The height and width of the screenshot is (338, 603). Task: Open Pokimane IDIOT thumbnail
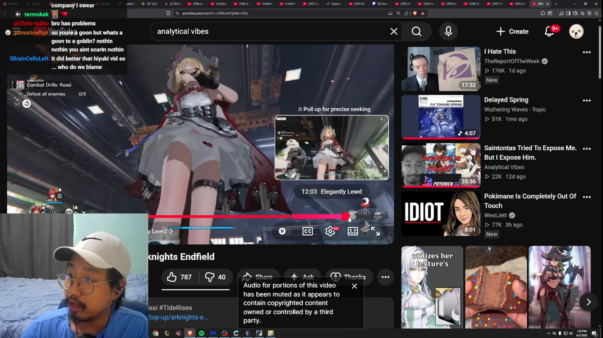[x=441, y=213]
